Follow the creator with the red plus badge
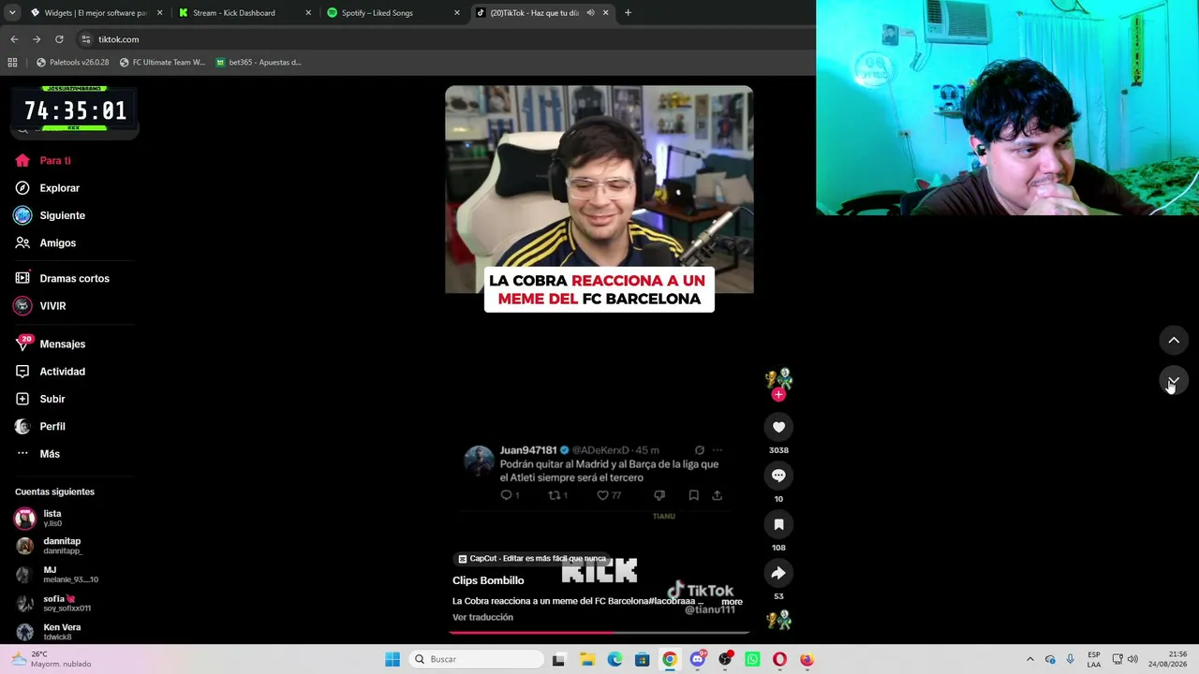The image size is (1199, 674). (778, 394)
